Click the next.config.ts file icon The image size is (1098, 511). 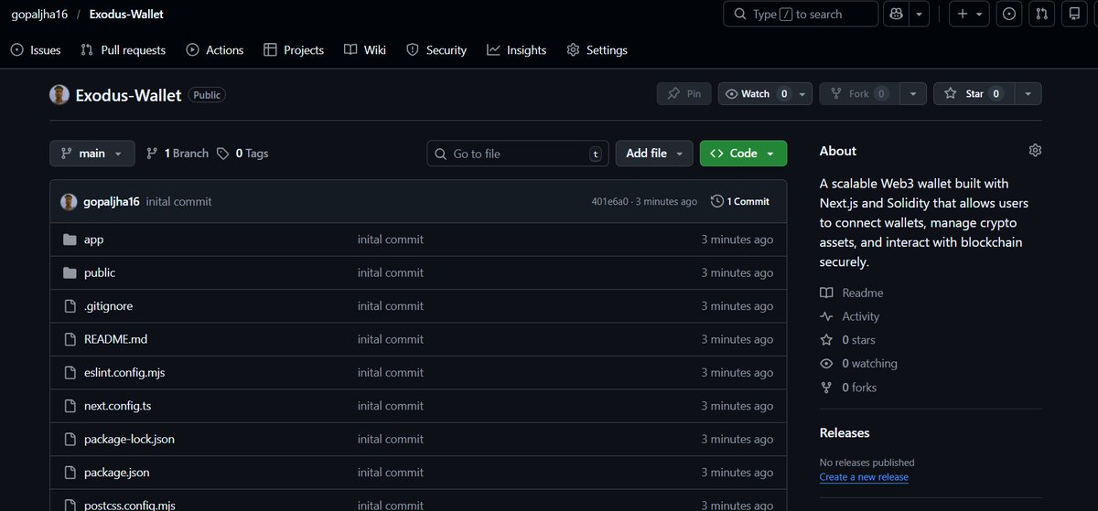(70, 406)
